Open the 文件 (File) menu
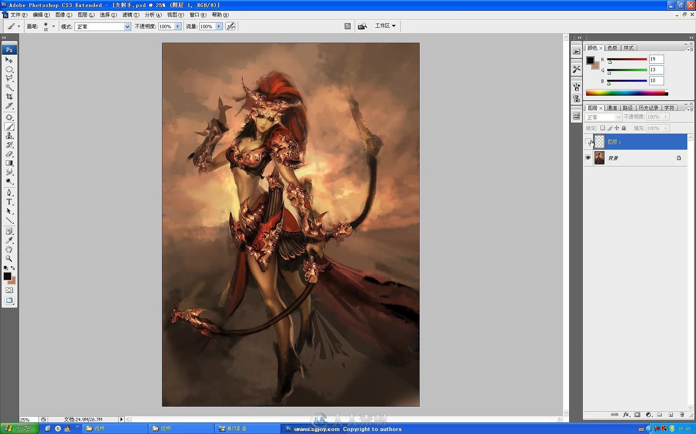The width and height of the screenshot is (696, 434). coord(19,14)
